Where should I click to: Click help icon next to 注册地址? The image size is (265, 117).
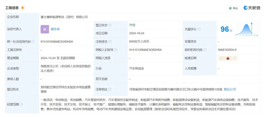pyautogui.click(x=110, y=89)
